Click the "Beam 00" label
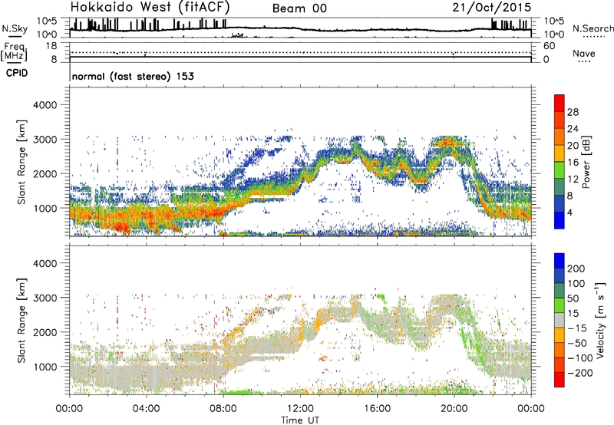 (299, 8)
